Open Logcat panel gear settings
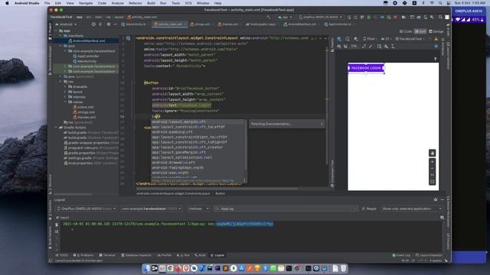 click(x=436, y=199)
